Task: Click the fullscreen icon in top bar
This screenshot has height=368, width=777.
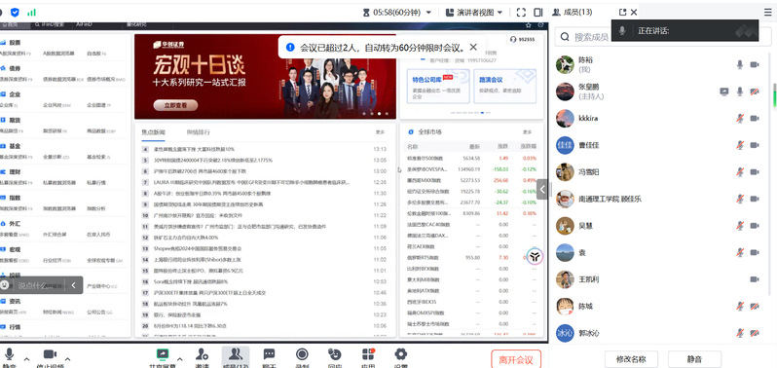Action: [x=521, y=12]
